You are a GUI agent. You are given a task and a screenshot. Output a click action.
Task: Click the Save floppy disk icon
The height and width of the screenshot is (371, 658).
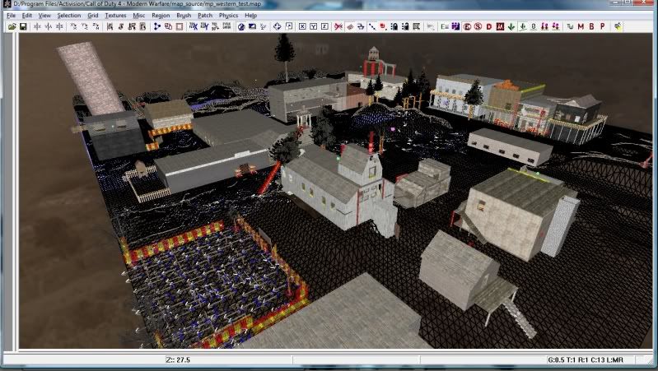(x=23, y=26)
